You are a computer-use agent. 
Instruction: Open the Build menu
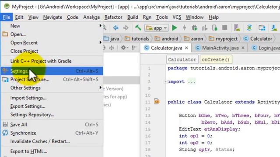pos(133,17)
